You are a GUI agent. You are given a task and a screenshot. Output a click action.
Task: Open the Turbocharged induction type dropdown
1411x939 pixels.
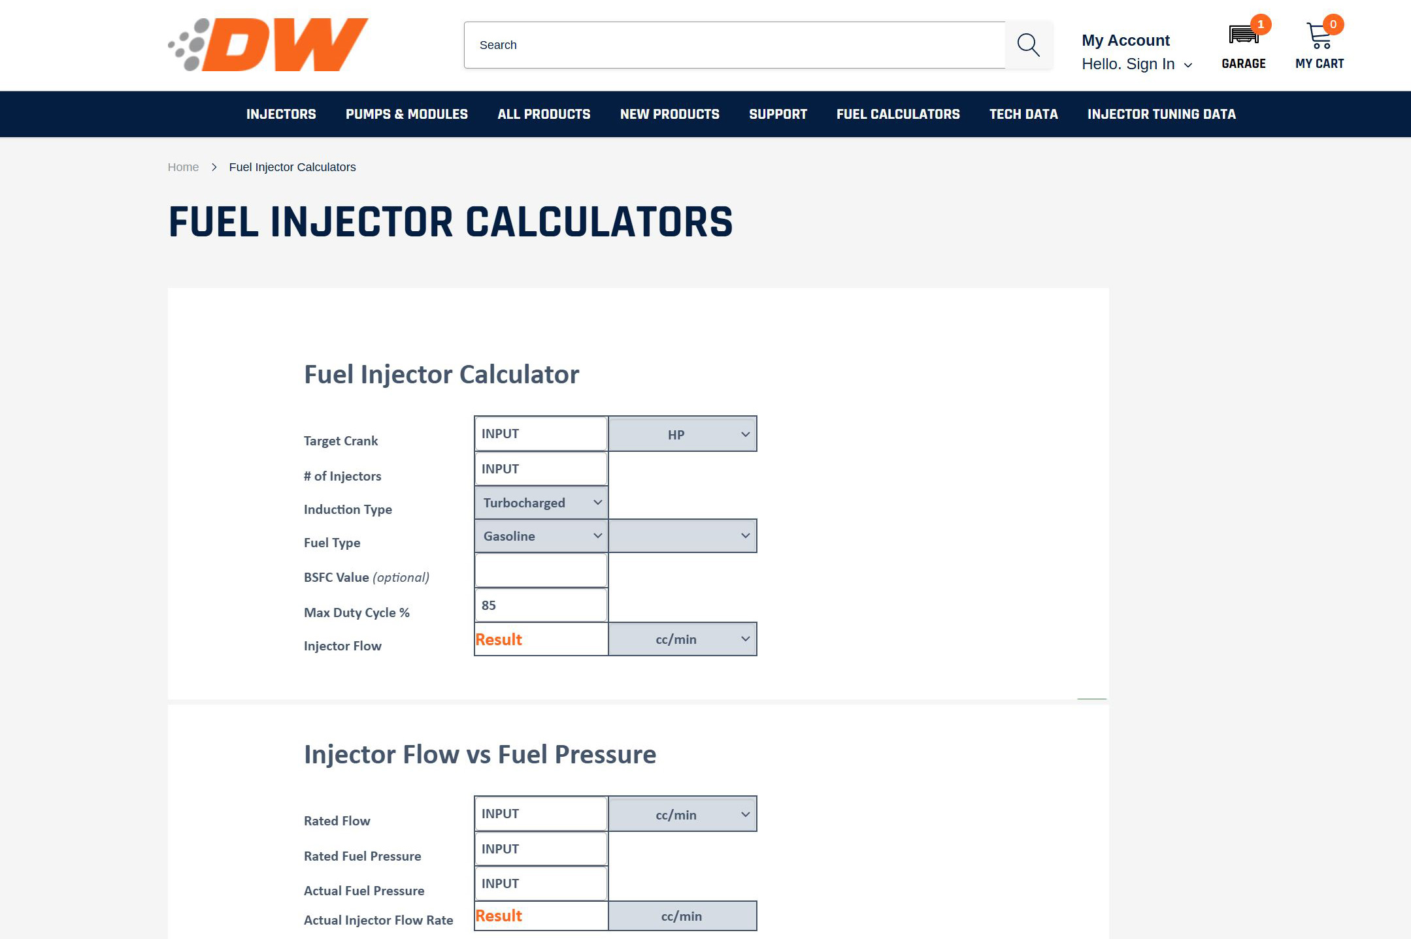[x=541, y=503]
